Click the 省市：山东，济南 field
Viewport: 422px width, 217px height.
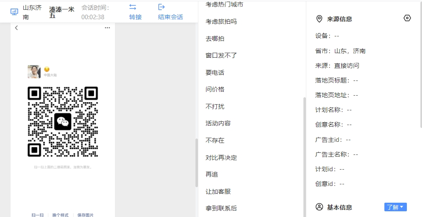(341, 51)
